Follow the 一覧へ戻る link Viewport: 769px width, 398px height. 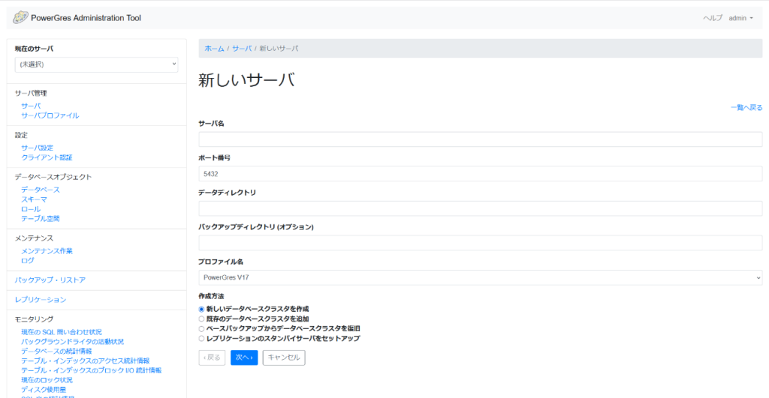746,108
